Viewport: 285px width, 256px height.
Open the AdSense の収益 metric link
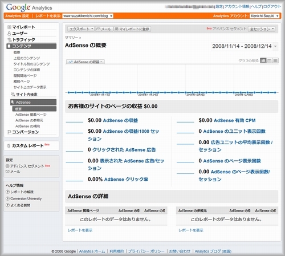coord(120,120)
